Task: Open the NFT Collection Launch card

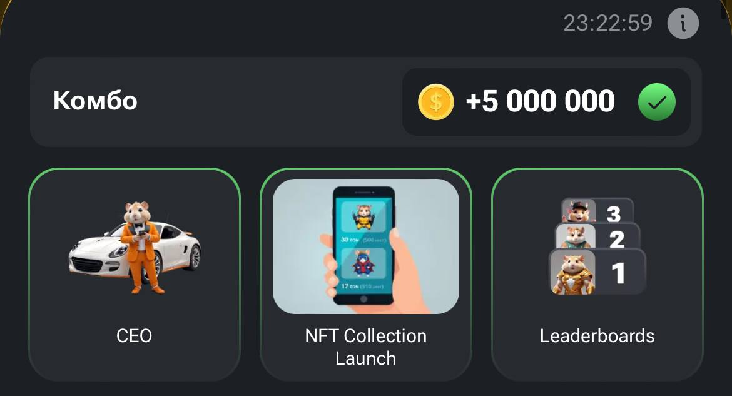Action: [365, 275]
